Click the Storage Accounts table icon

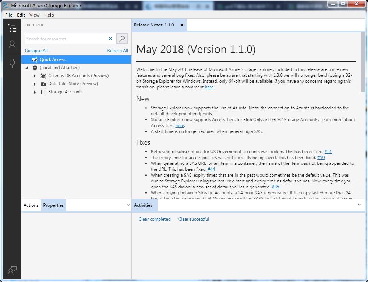pos(43,92)
